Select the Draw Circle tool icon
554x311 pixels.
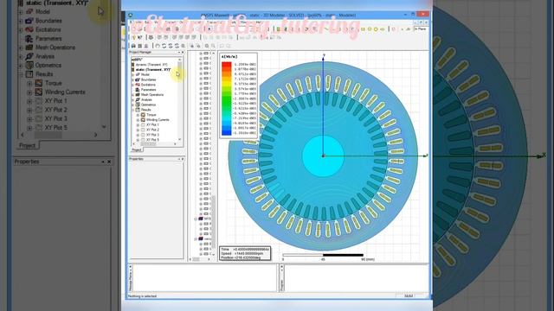tap(370, 29)
